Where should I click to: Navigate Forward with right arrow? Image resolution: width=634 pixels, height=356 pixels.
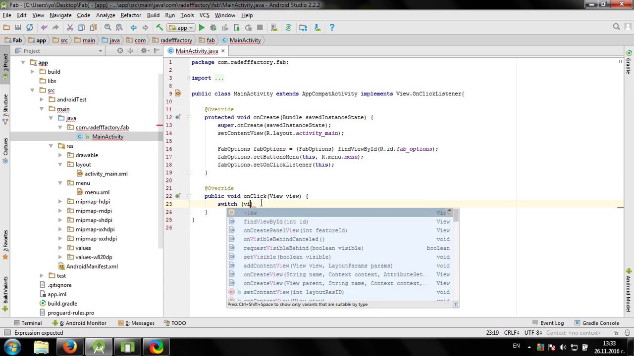145,28
